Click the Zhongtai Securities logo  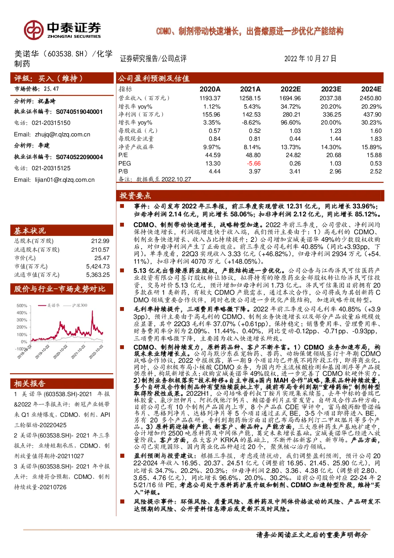[x=62, y=30]
